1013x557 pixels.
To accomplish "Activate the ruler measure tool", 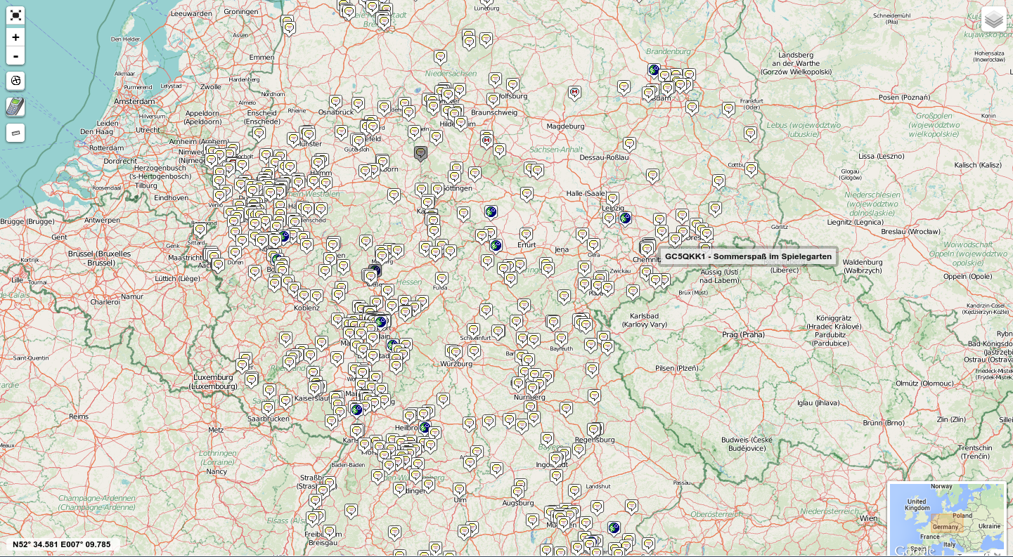I will pyautogui.click(x=15, y=132).
